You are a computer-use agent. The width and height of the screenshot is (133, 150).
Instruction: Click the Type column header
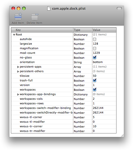tap(83, 30)
